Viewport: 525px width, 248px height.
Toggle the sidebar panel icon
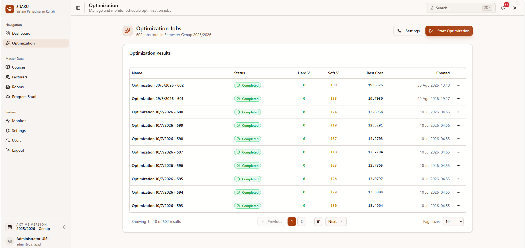(x=78, y=8)
